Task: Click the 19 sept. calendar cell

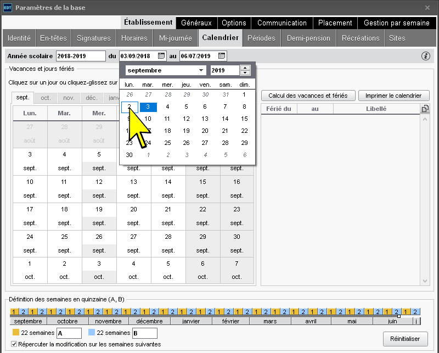Action: click(99, 216)
